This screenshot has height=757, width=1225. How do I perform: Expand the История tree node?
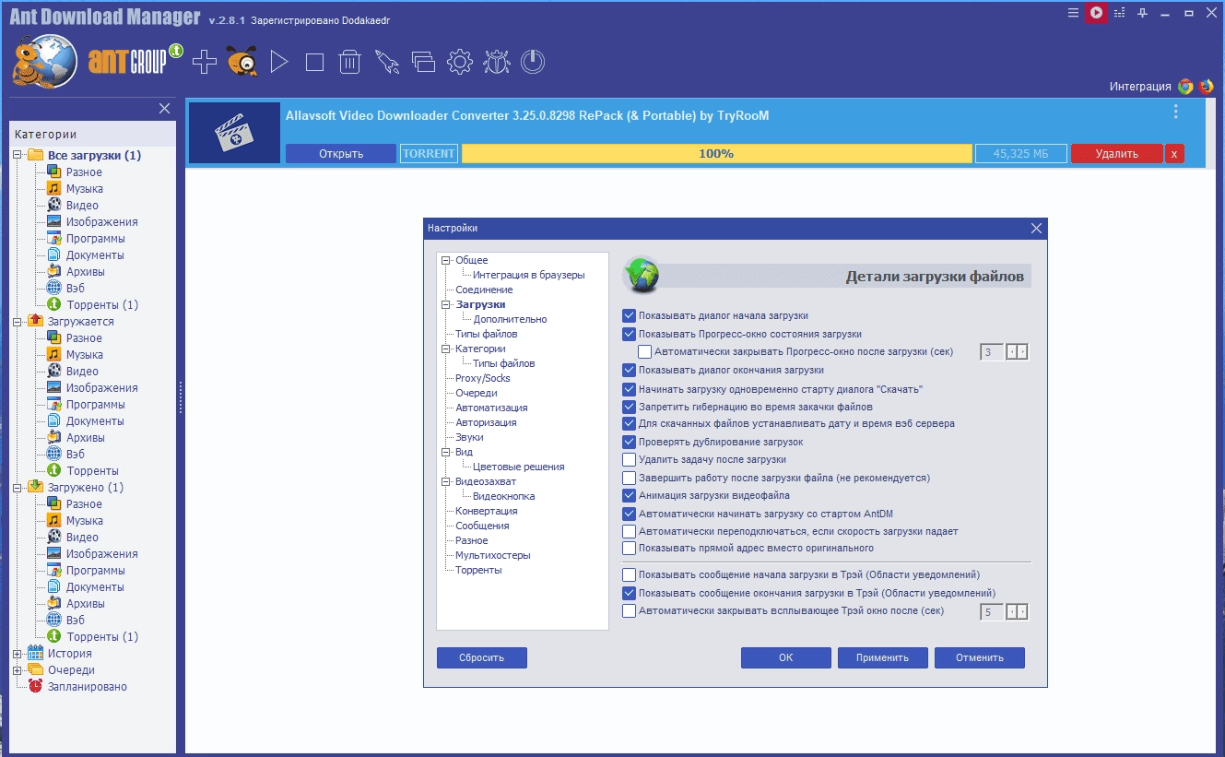coord(18,654)
